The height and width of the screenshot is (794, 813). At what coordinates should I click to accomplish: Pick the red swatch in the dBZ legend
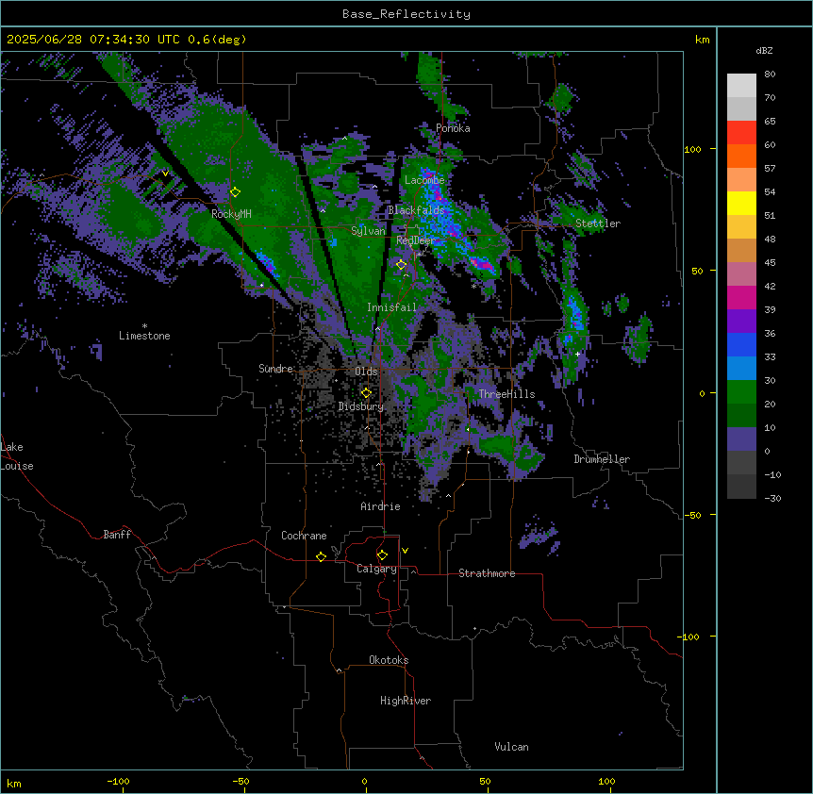tap(741, 133)
